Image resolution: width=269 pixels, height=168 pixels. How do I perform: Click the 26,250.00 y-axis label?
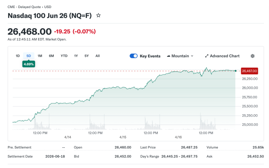(x=250, y=79)
